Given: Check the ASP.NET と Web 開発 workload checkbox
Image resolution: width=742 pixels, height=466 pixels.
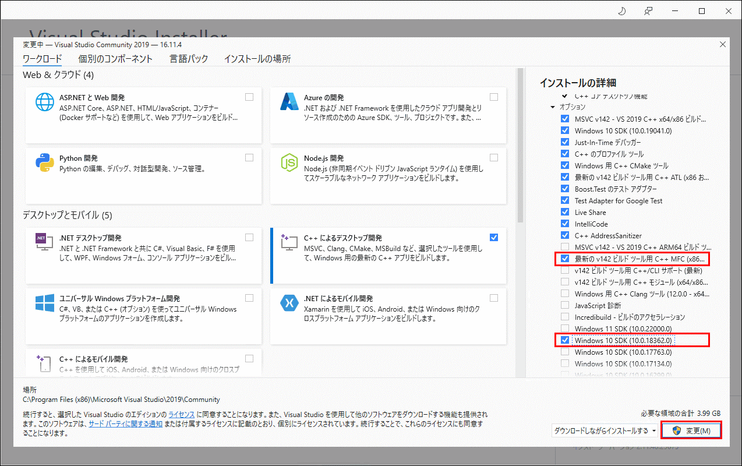Looking at the screenshot, I should click(249, 97).
